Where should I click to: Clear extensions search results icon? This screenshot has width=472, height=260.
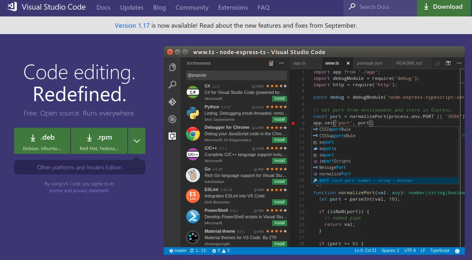point(271,63)
